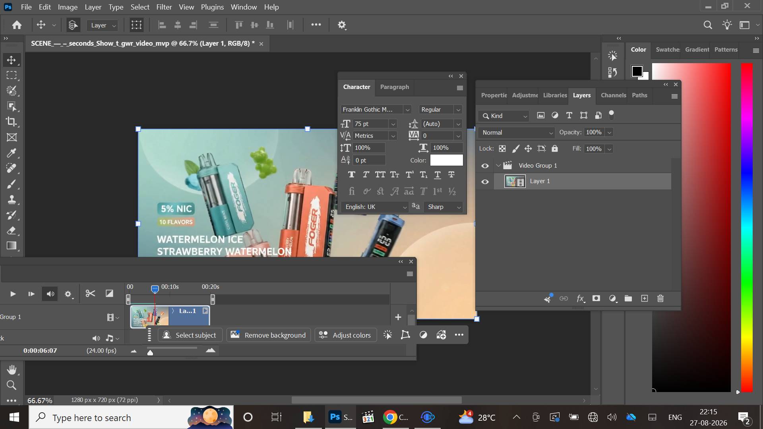This screenshot has width=763, height=429.
Task: Activate the Eraser tool
Action: pos(12,230)
